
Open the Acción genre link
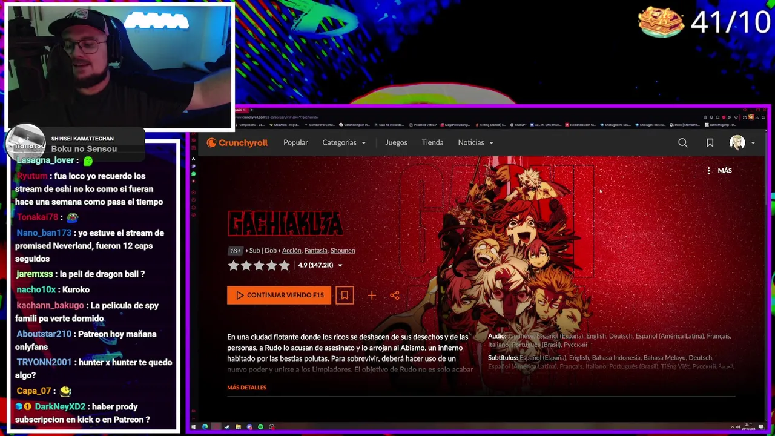tap(291, 251)
